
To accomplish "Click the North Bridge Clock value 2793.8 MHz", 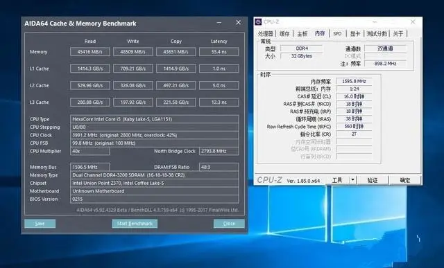I will tap(219, 151).
